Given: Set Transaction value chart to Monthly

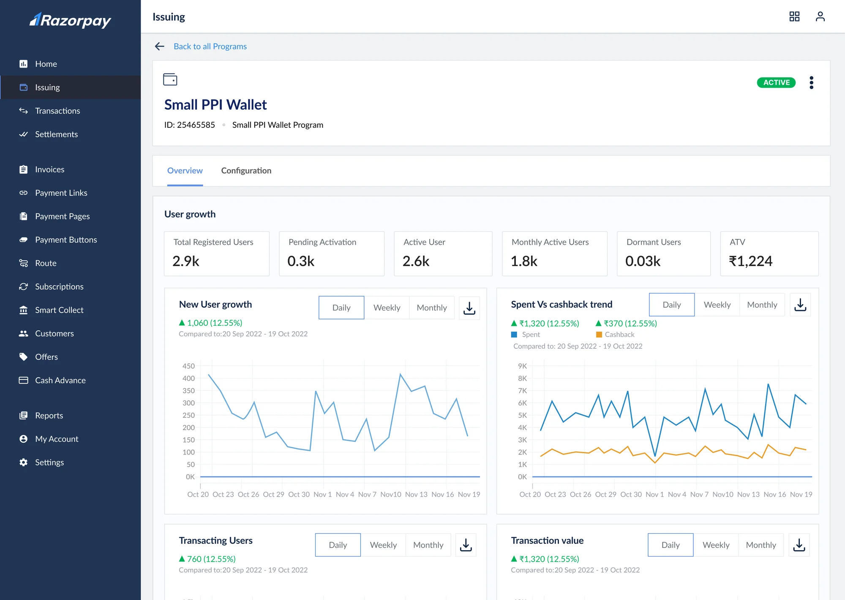Looking at the screenshot, I should point(761,545).
